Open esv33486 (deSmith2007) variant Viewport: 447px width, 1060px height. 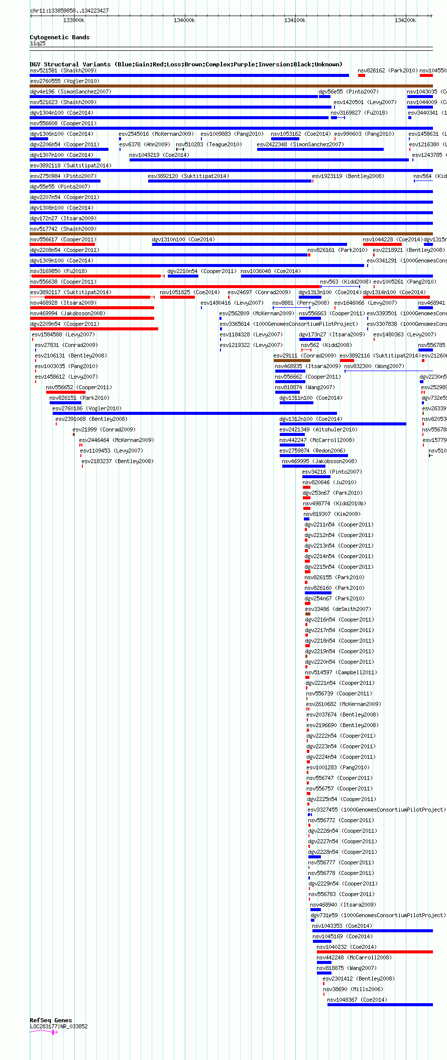338,609
